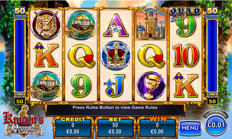232x139 pixels.
Task: Select the castle scatter symbol
Action: point(151,23)
